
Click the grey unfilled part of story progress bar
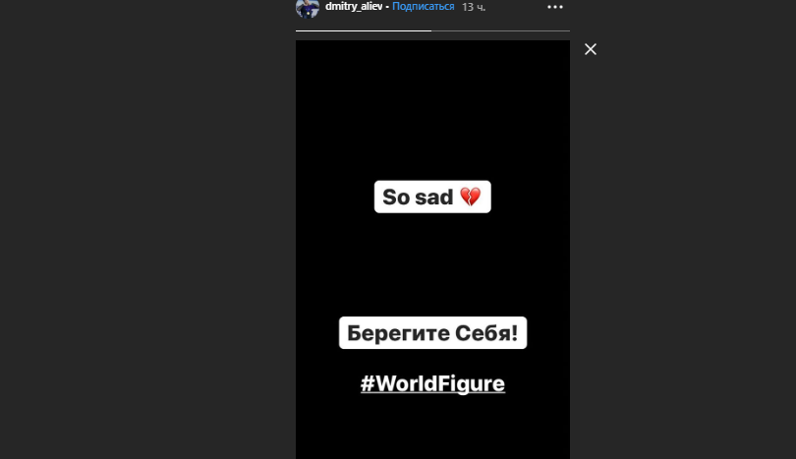pos(500,30)
